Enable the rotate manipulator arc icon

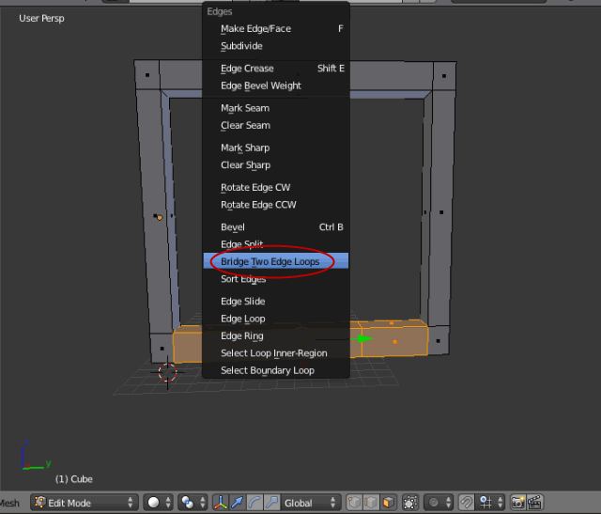[254, 503]
